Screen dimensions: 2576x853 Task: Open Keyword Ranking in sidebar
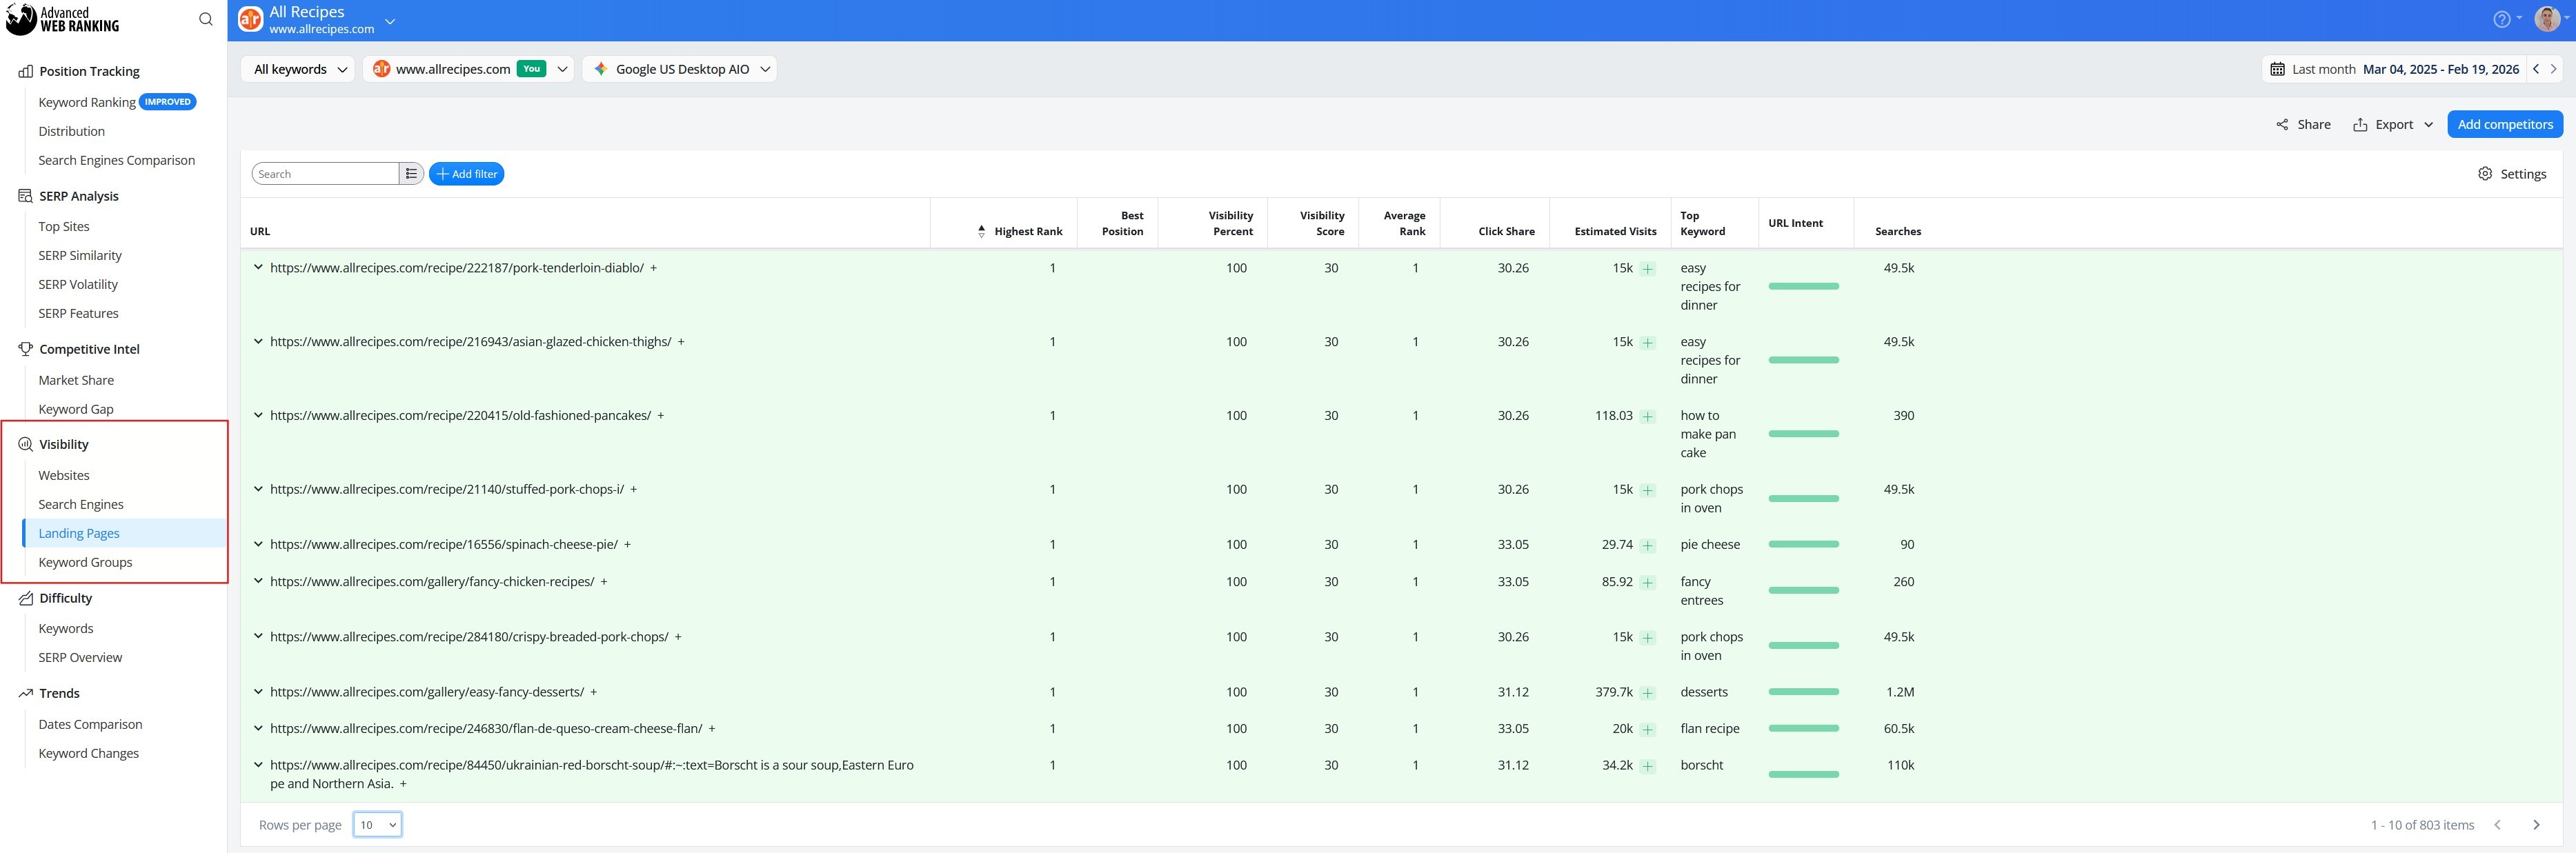pos(87,102)
